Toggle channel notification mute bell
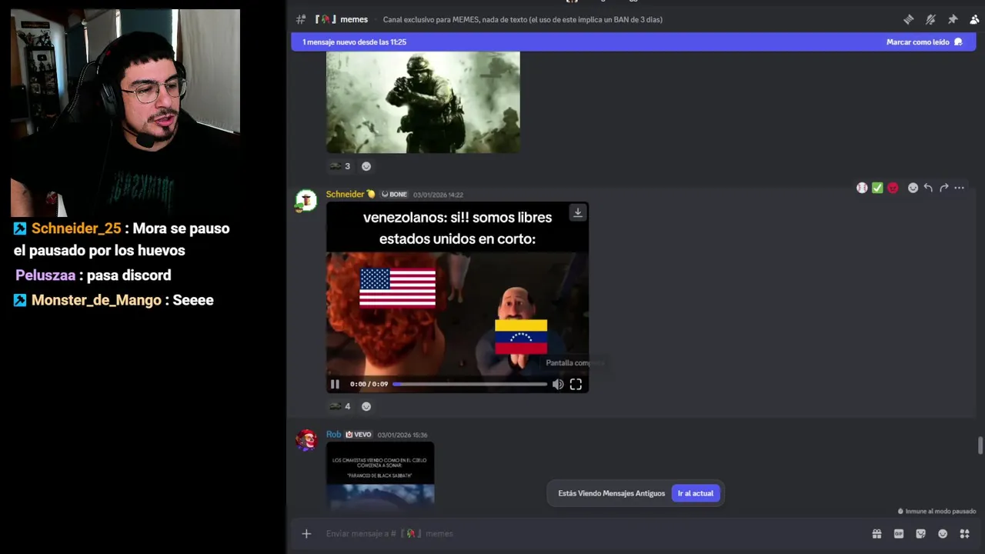The image size is (985, 554). tap(930, 19)
